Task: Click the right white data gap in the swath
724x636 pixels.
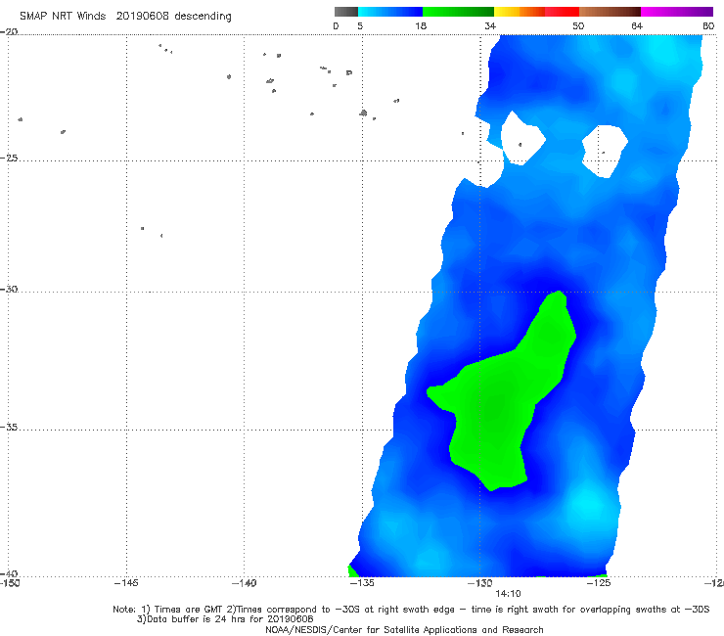Action: point(605,151)
